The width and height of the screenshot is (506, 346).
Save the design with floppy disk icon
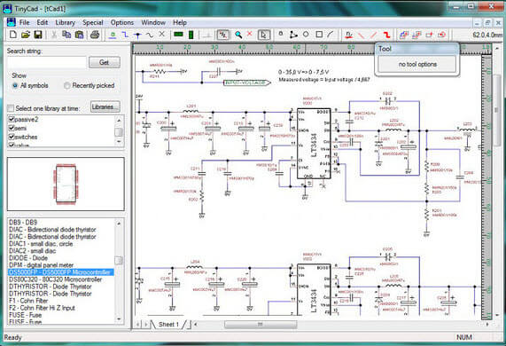pyautogui.click(x=38, y=35)
